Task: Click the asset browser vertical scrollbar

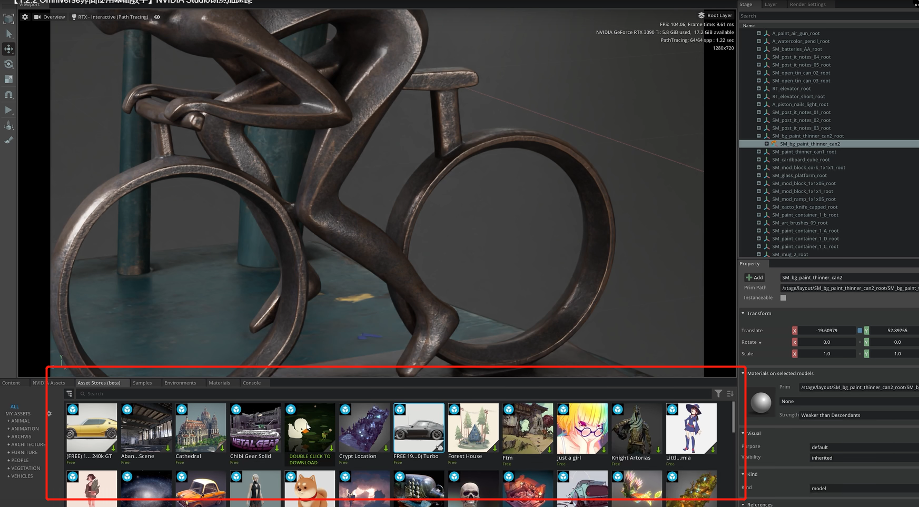Action: coord(734,418)
